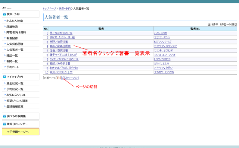239x148 pixels.
Task: Open author やなせ たかし link
Action: coord(62,37)
